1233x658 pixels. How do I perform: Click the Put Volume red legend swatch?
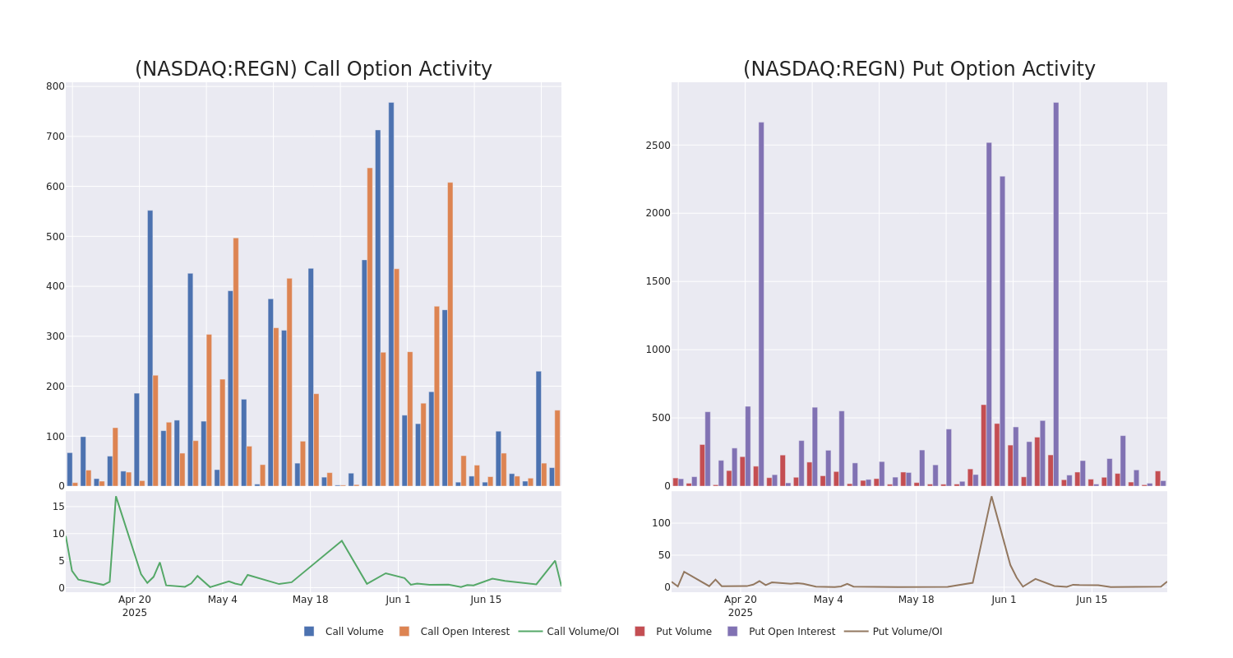(640, 632)
